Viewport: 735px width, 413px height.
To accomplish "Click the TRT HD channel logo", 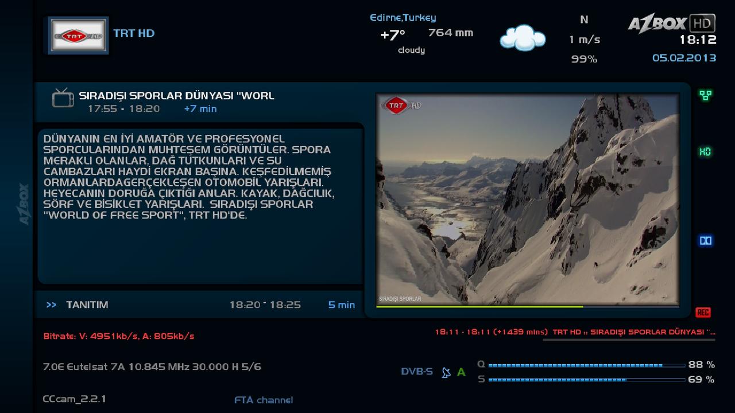I will (78, 36).
